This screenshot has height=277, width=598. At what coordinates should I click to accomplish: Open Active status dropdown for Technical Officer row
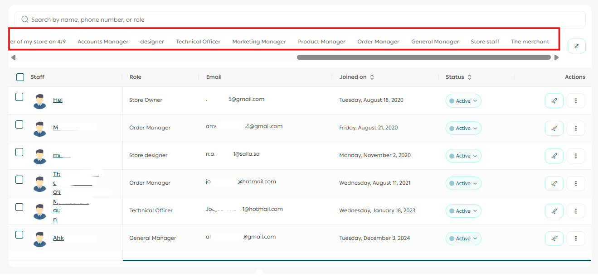(x=463, y=211)
